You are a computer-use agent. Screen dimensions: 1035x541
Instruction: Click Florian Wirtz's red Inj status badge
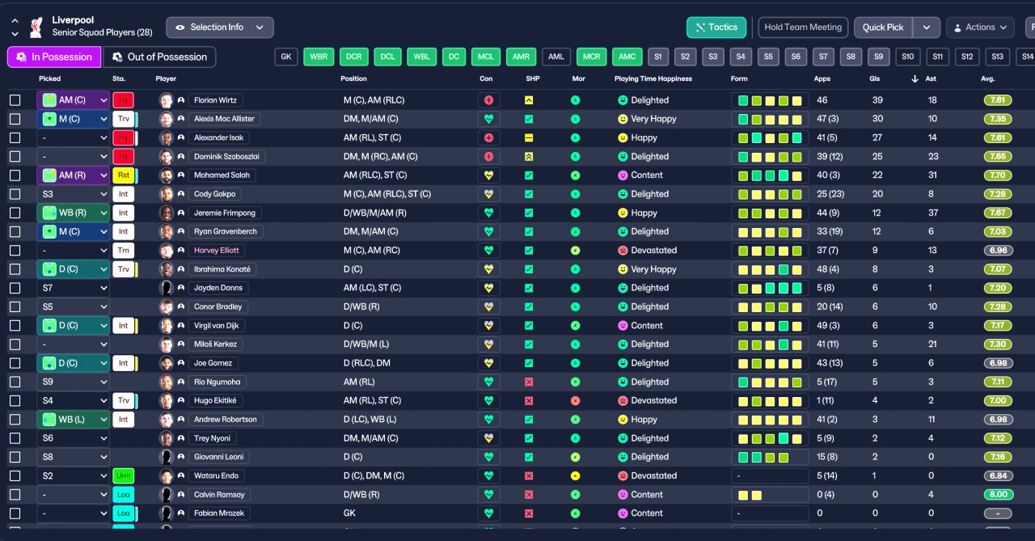pos(123,100)
